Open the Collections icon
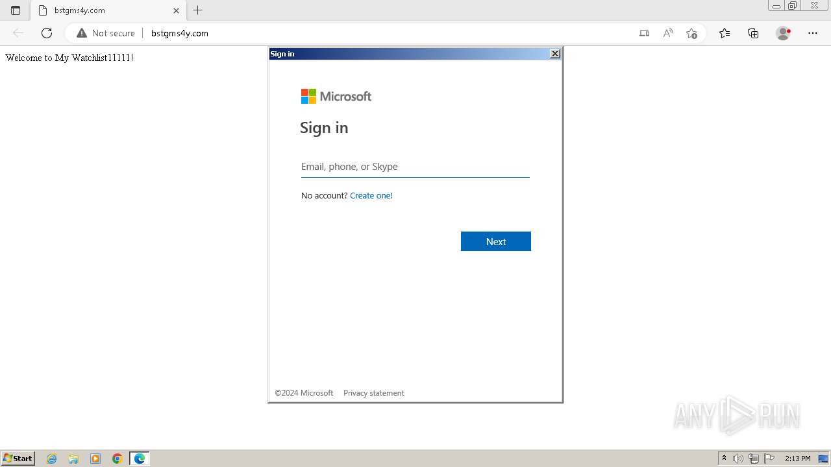831x467 pixels. pos(753,33)
